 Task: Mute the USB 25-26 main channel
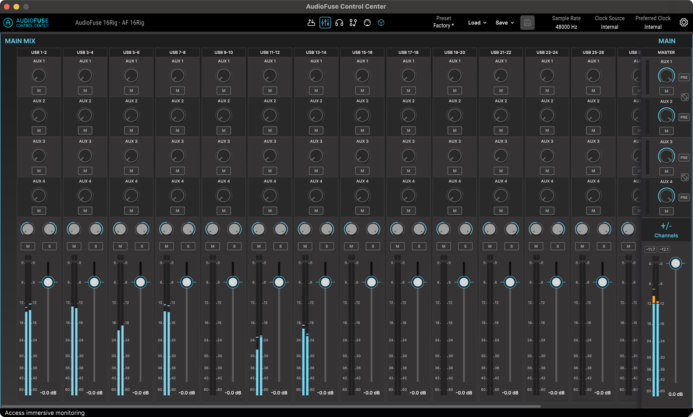click(582, 246)
